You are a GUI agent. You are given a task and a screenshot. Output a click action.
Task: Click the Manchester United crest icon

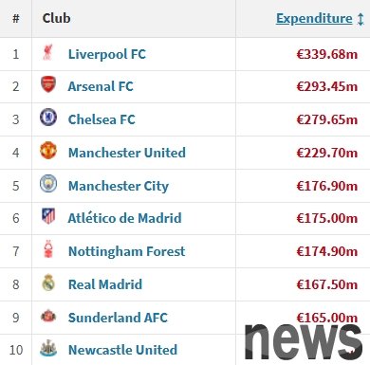(x=48, y=151)
